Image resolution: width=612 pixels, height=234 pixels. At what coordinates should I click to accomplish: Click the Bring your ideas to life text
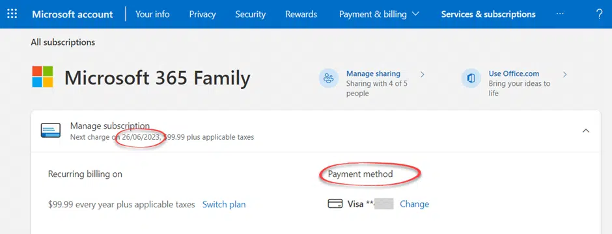pyautogui.click(x=520, y=88)
